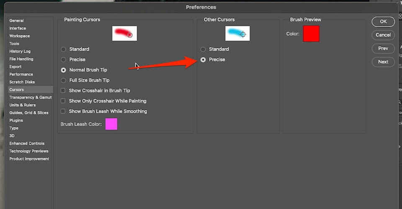Viewport: 402px width, 209px height.
Task: Open the Performance preferences category
Action: pyautogui.click(x=21, y=74)
